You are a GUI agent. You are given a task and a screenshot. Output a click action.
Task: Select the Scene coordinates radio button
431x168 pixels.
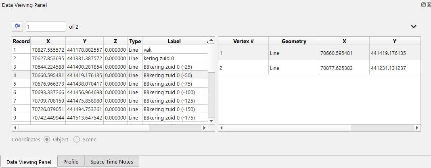[77, 139]
